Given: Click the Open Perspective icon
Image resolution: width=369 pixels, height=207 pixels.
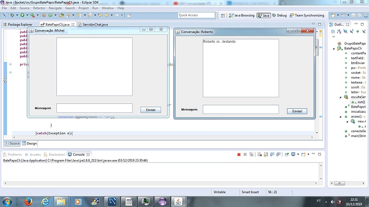Looking at the screenshot, I should [x=222, y=16].
